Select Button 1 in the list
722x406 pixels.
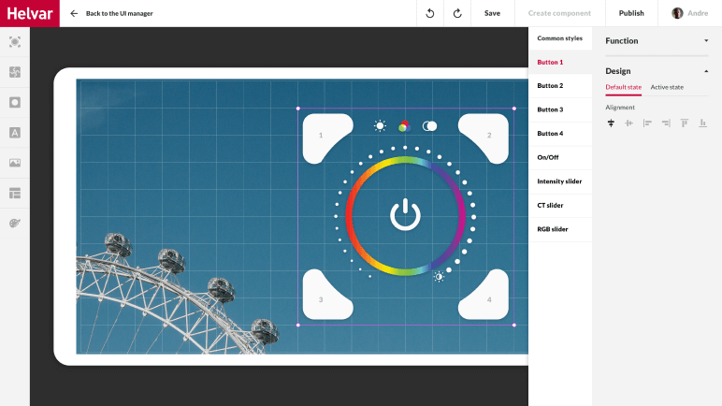560,63
